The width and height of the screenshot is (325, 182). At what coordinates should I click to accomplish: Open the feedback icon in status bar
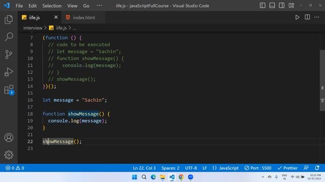[x=306, y=168]
